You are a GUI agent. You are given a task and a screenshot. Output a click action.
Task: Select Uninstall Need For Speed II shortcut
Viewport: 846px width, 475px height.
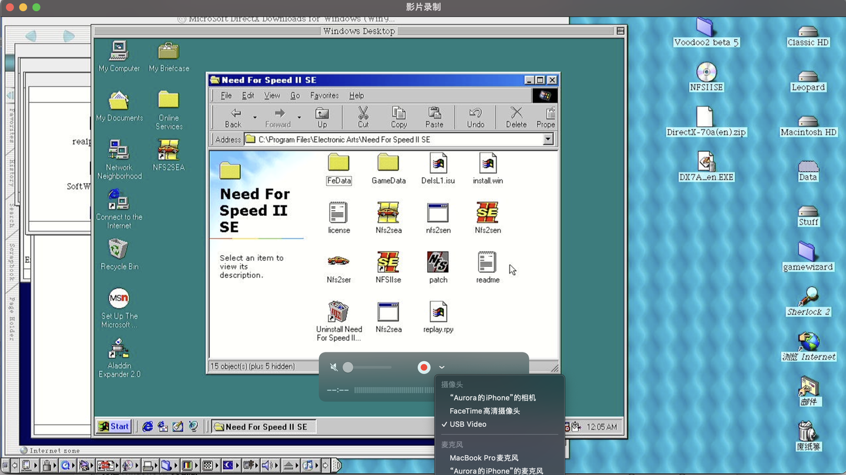[x=338, y=321]
